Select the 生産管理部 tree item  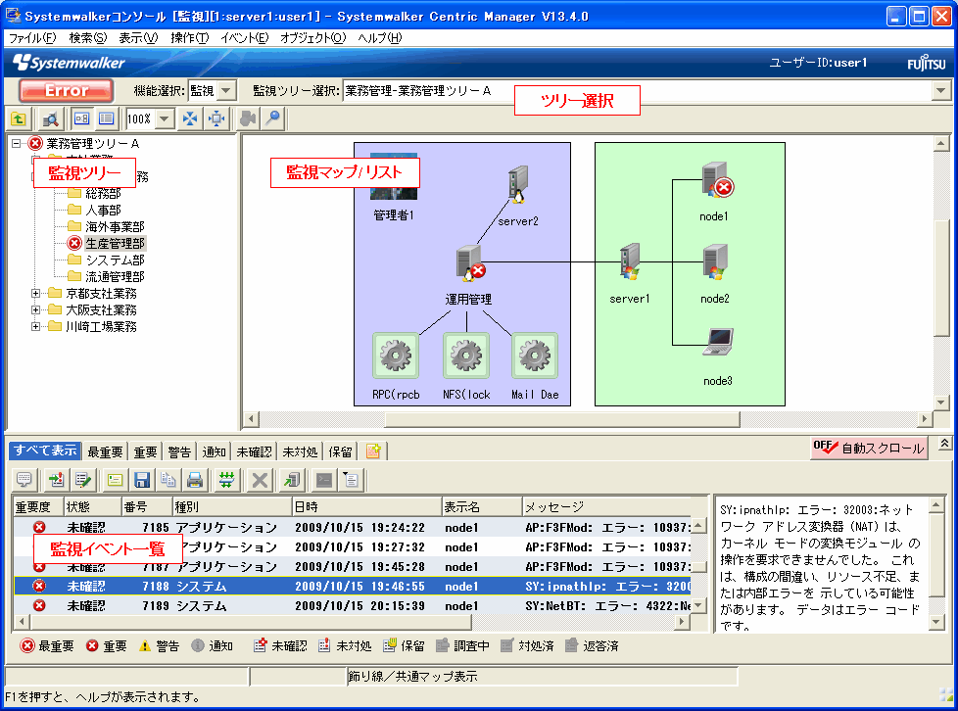click(x=115, y=243)
